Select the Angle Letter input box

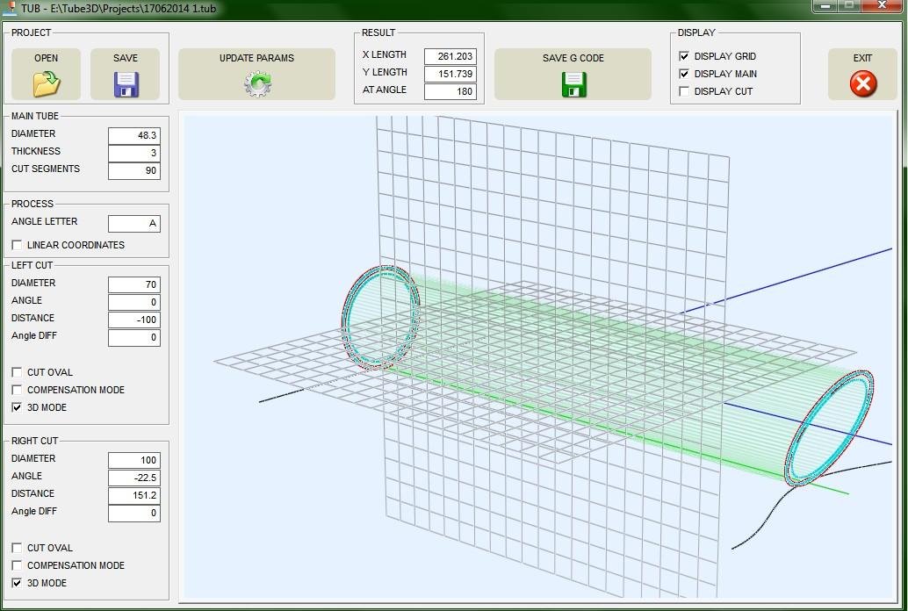click(x=133, y=223)
